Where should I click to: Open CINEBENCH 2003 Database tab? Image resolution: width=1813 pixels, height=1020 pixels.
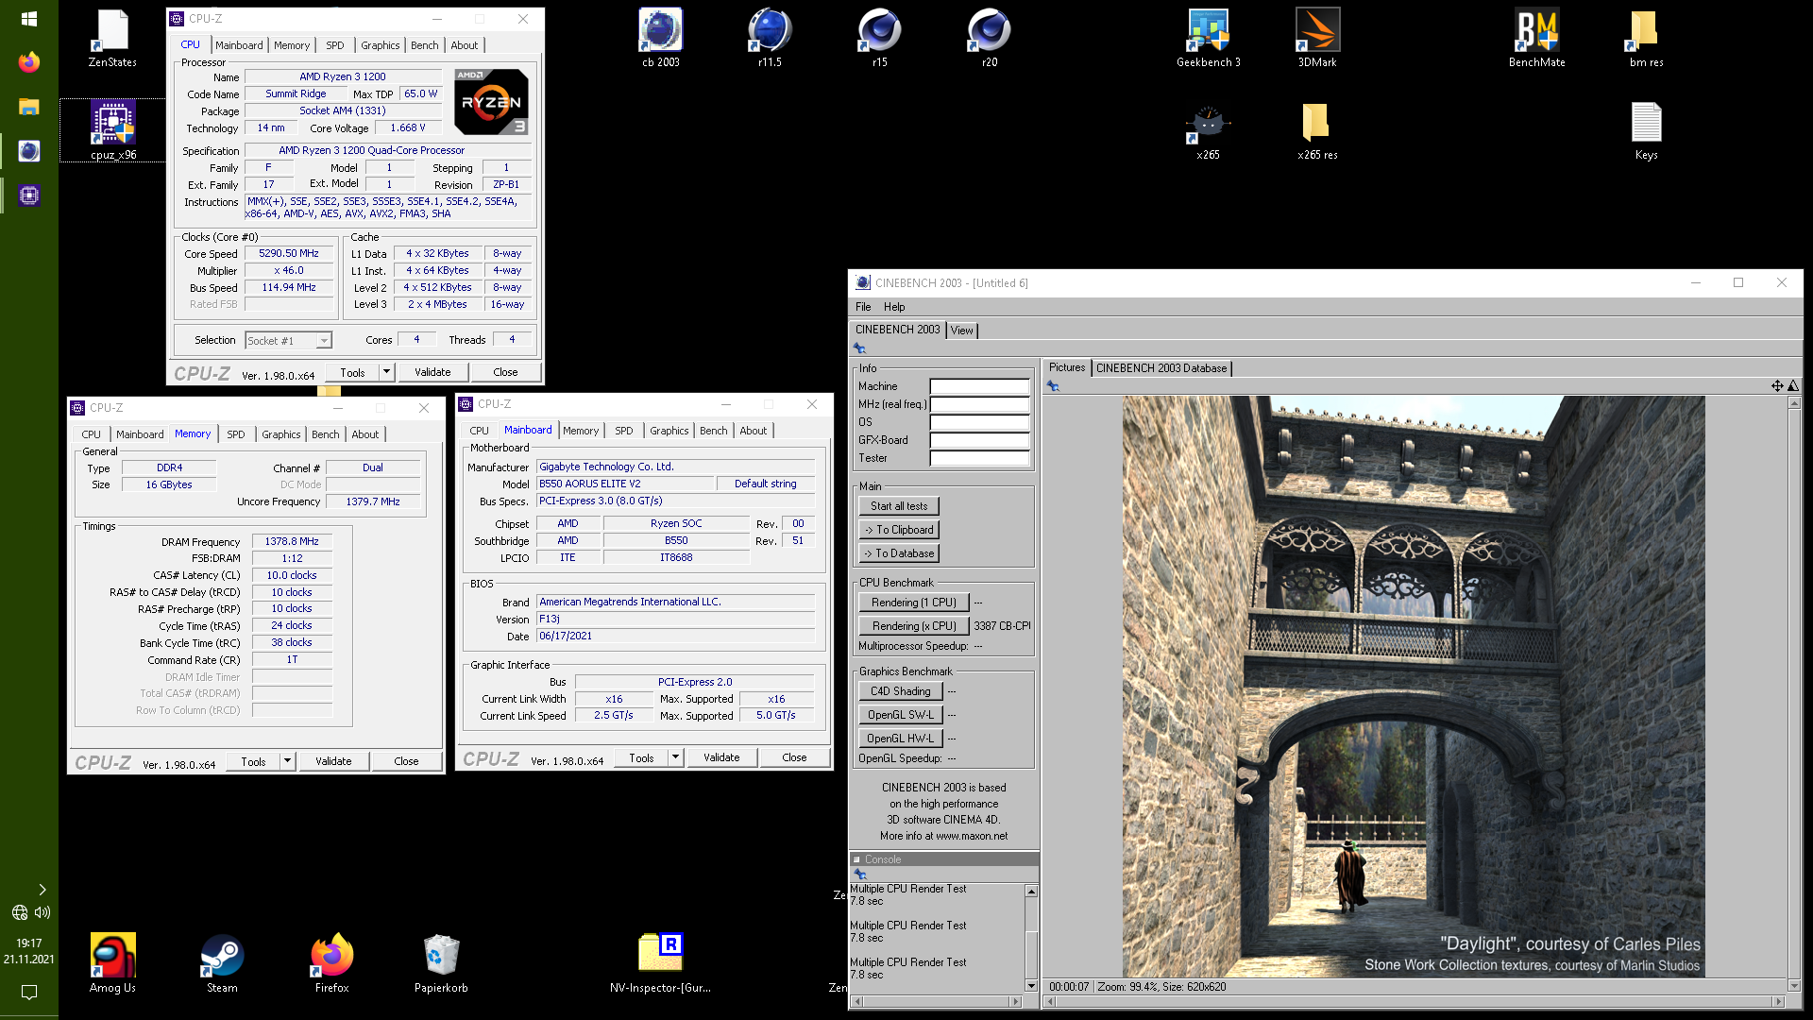tap(1161, 368)
